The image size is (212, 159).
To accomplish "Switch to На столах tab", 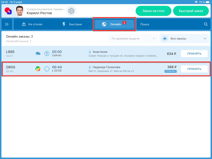I will (x=32, y=24).
